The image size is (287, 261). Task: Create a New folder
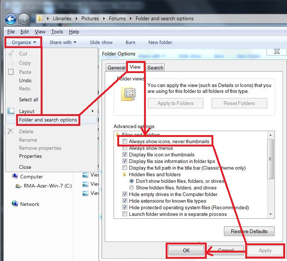[160, 42]
